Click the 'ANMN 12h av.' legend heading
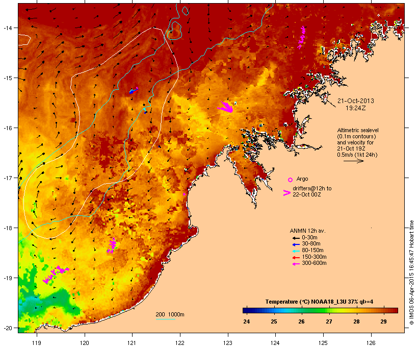418x347 pixels. pos(307,231)
